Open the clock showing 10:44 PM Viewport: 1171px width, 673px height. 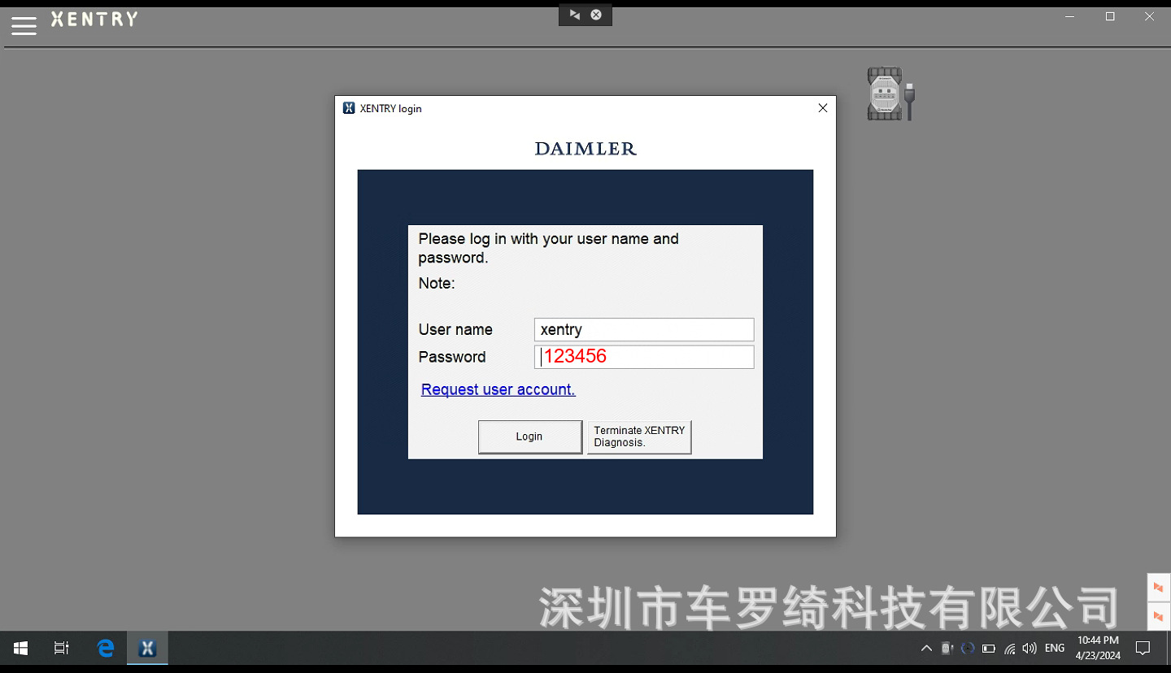(x=1098, y=648)
